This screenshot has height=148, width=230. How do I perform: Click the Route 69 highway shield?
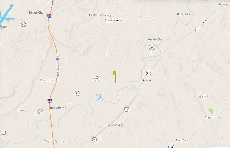coord(23,24)
